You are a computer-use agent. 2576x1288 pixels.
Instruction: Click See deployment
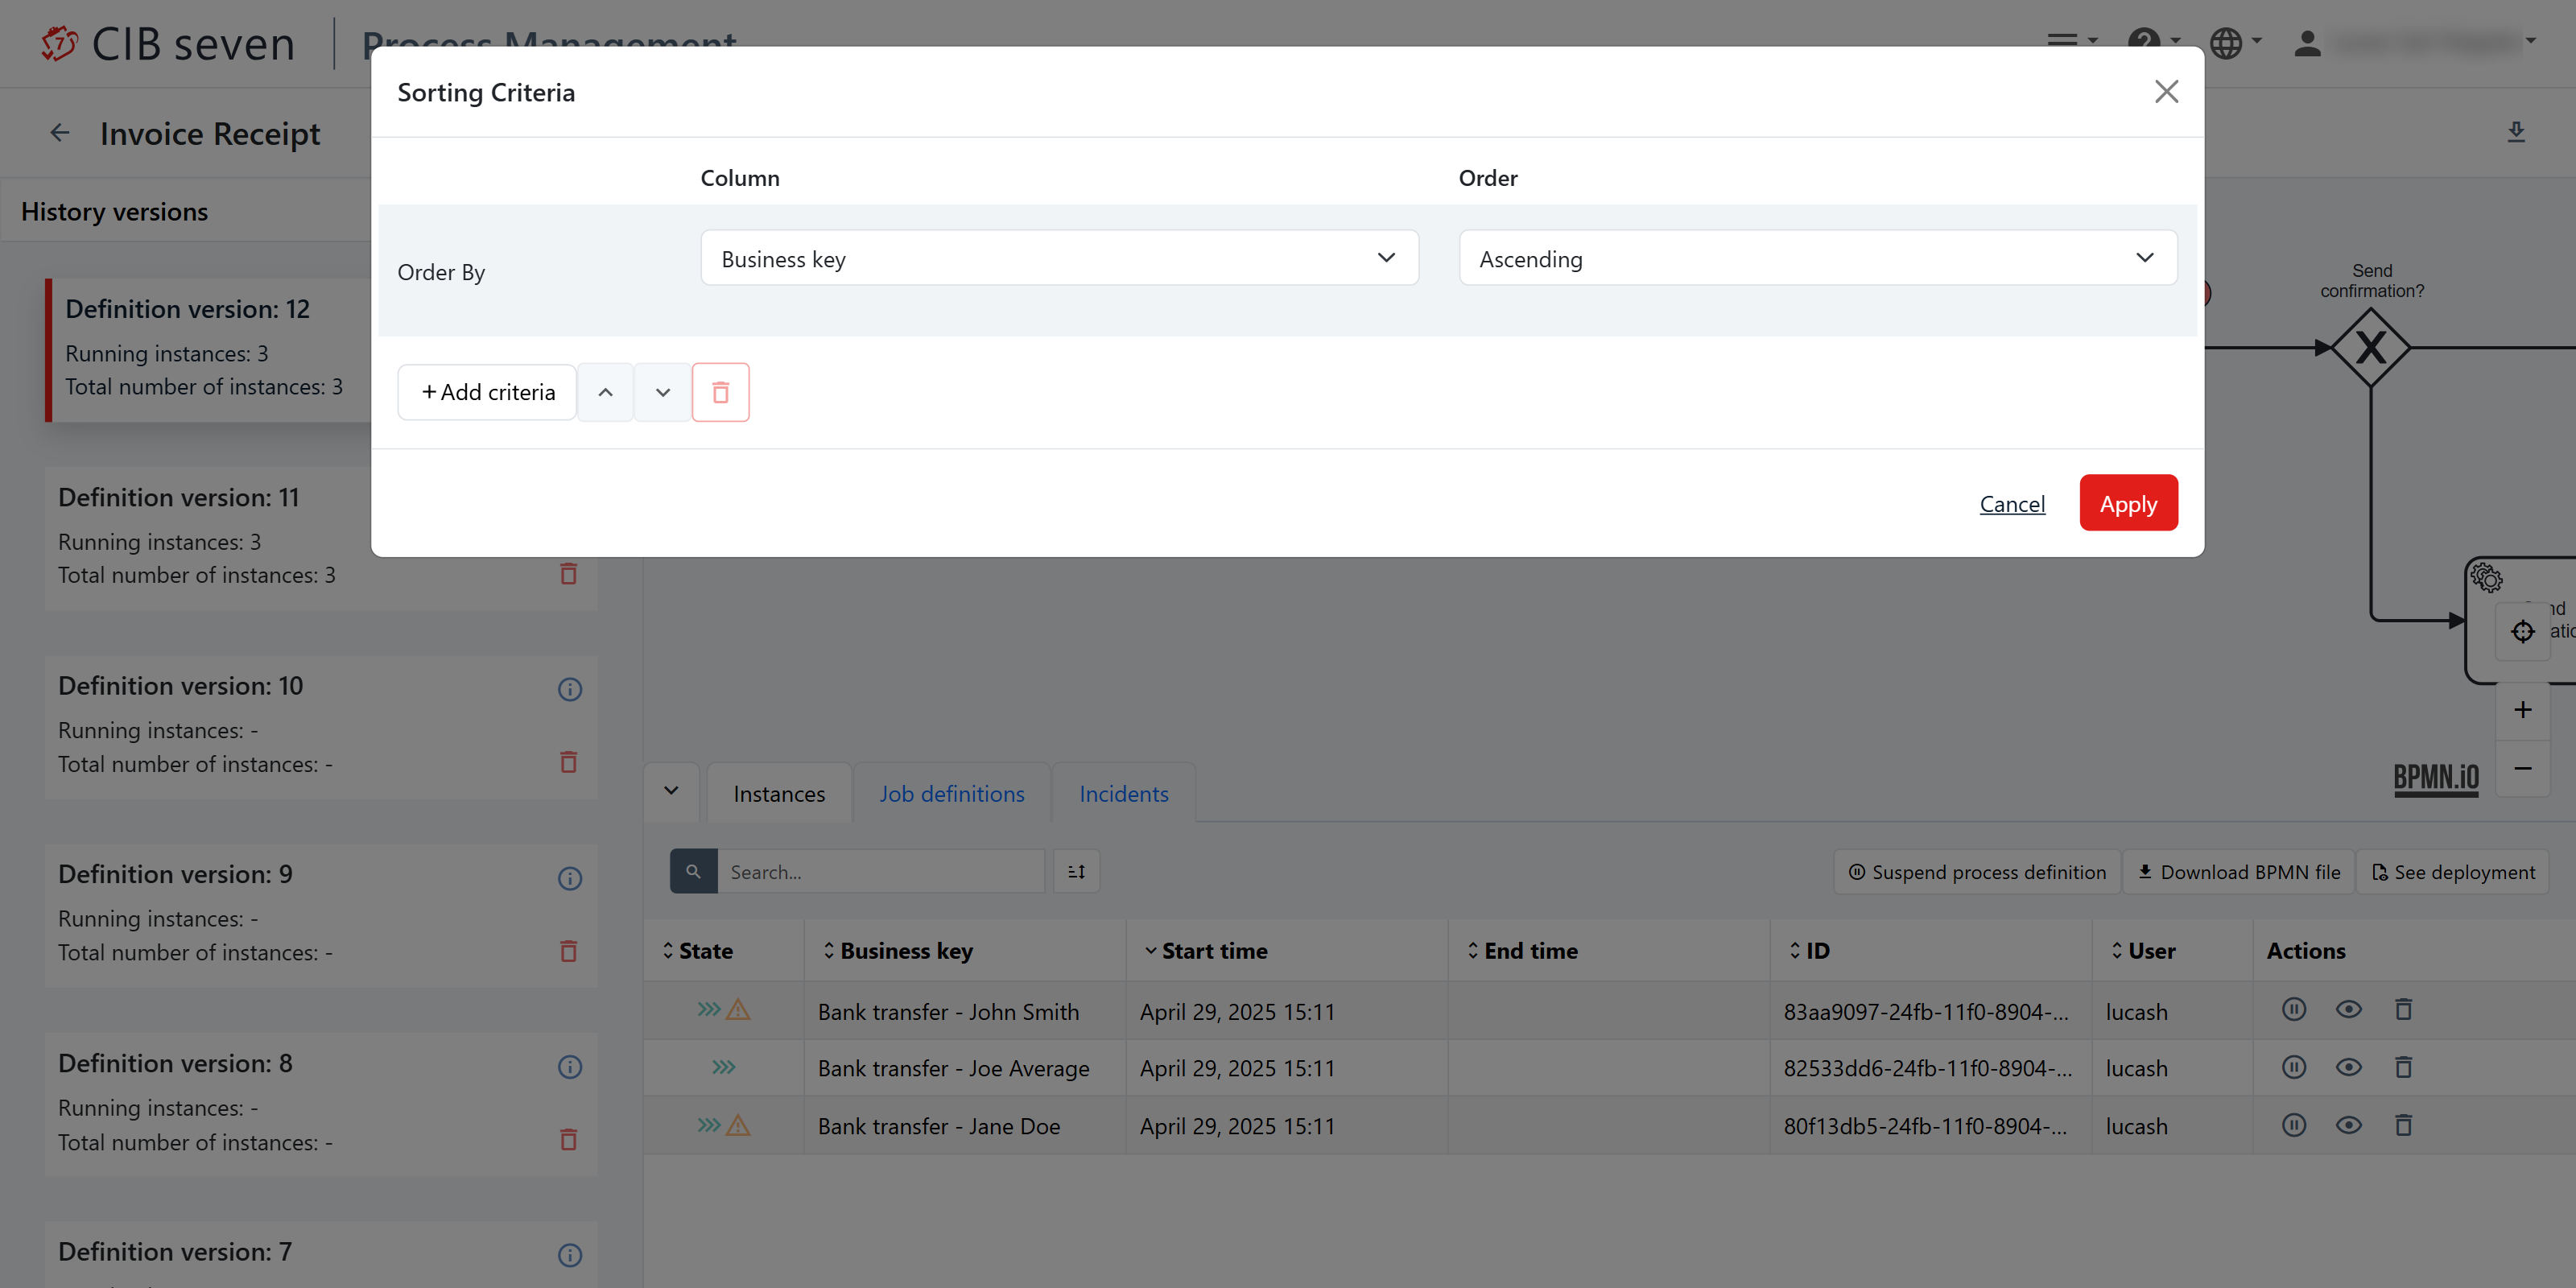tap(2453, 872)
